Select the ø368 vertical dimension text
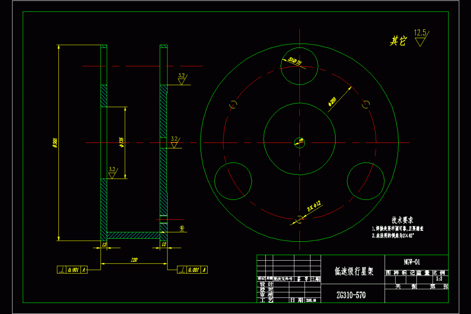Screen dimensions: 471x314 (x=55, y=143)
